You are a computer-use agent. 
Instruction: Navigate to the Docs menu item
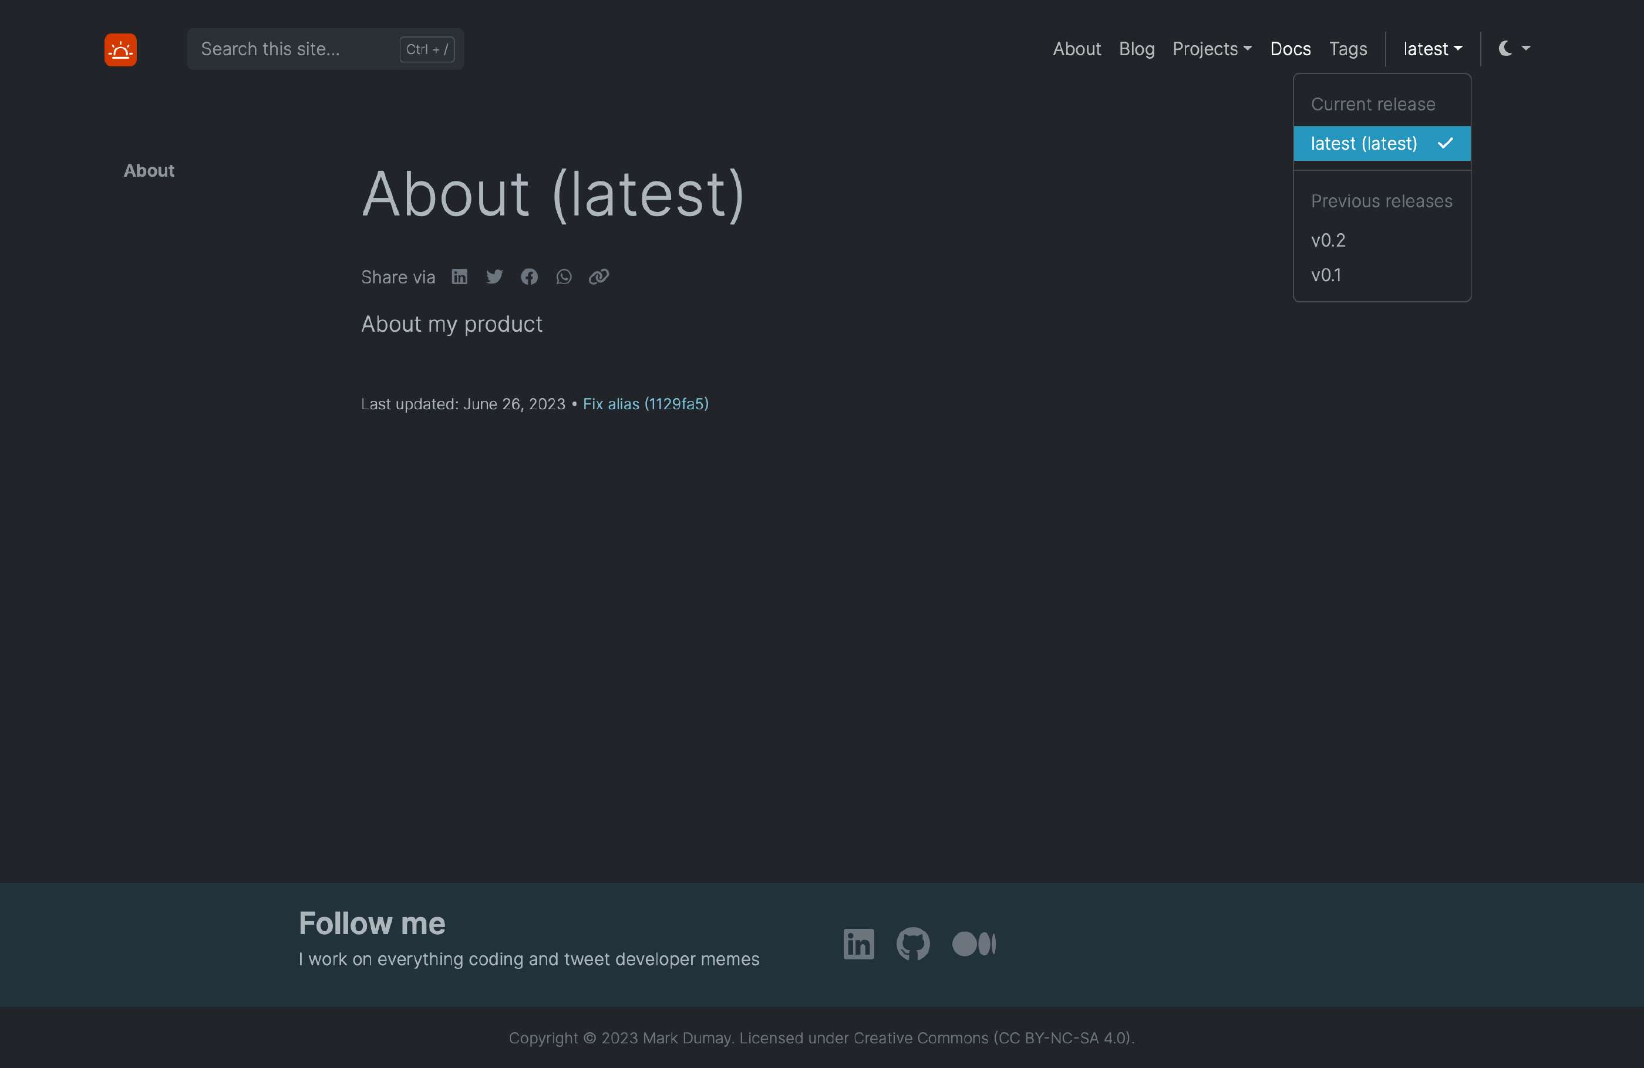pos(1291,48)
